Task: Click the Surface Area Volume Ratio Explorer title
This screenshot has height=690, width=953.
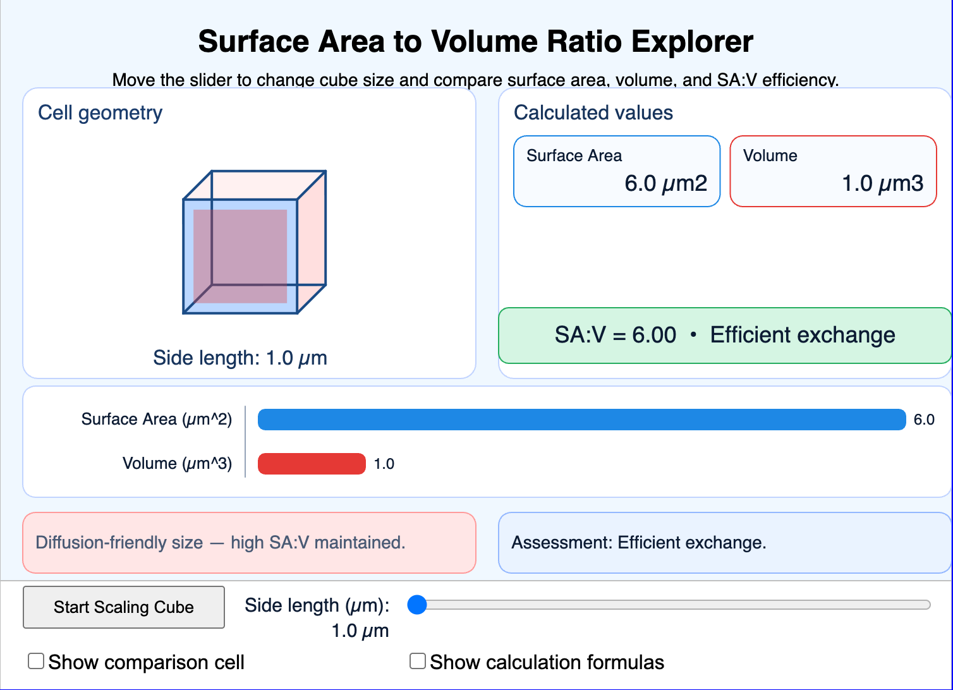Action: 476,42
